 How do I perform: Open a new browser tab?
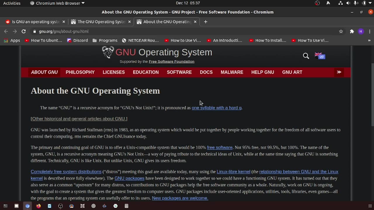(205, 22)
